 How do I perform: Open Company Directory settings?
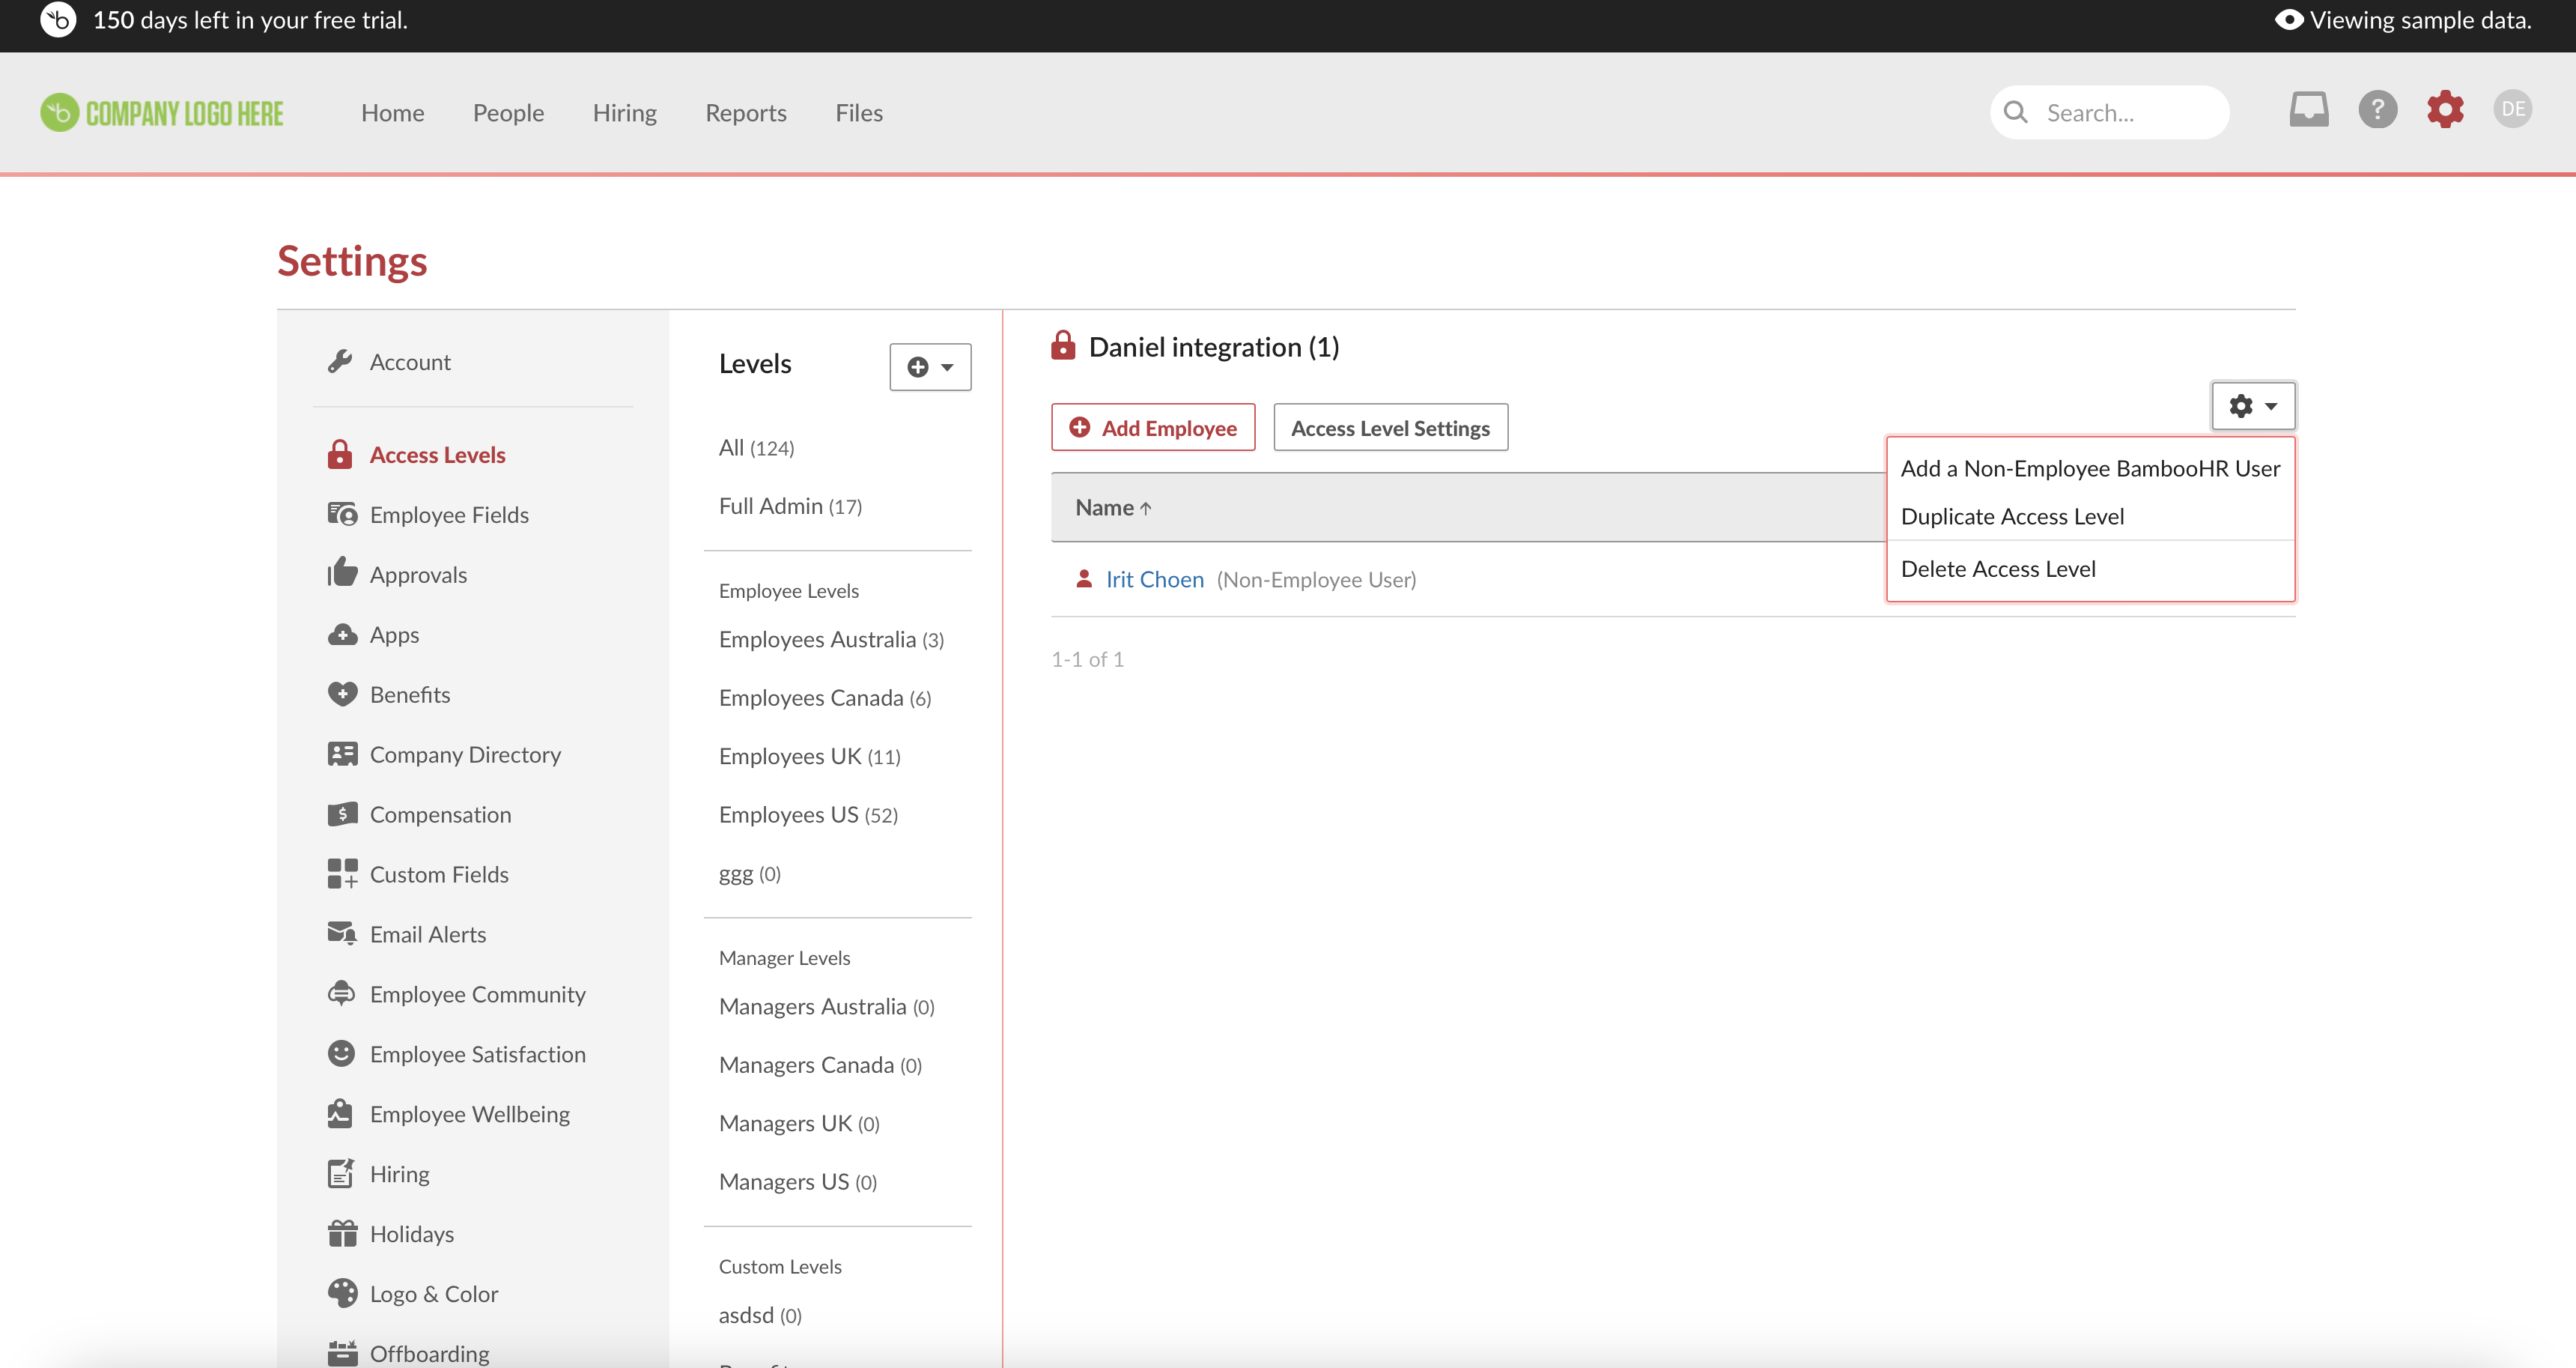[x=444, y=754]
